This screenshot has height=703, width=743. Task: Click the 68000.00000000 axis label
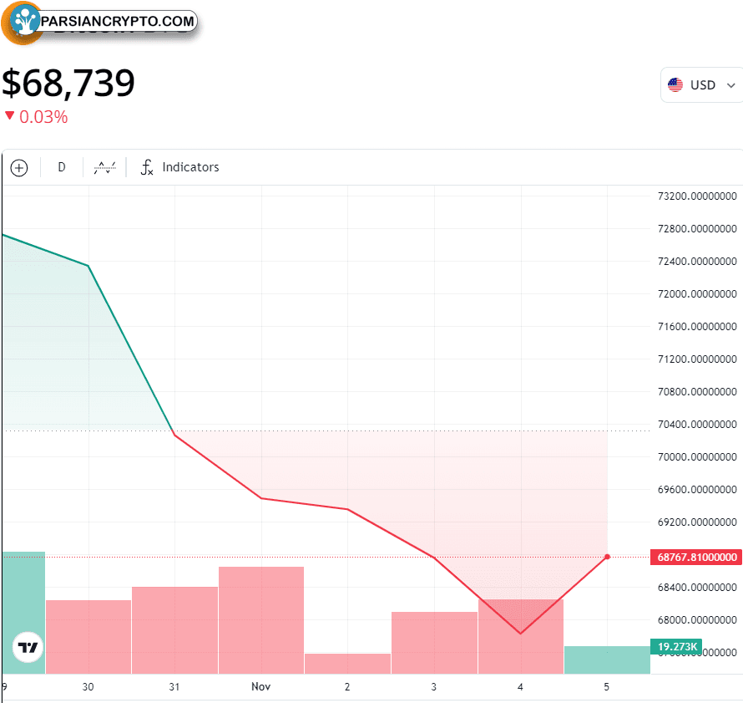pyautogui.click(x=697, y=620)
